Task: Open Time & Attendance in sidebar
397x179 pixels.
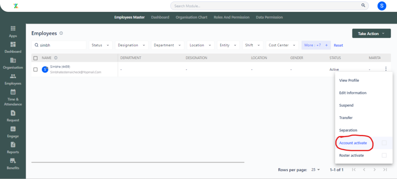Action: (x=13, y=98)
